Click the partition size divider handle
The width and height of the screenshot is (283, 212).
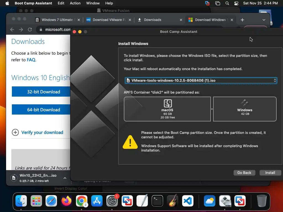click(212, 109)
